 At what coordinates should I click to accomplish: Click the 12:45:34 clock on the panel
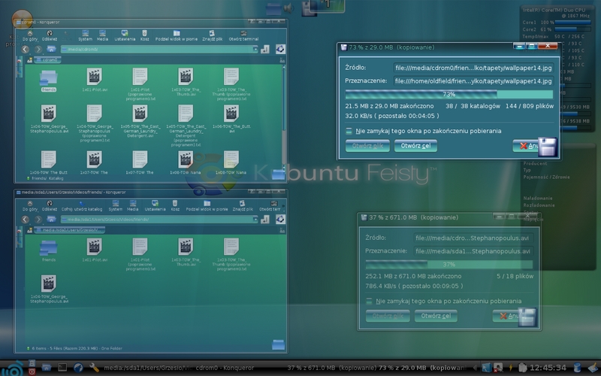(x=548, y=368)
